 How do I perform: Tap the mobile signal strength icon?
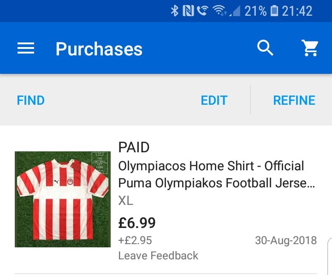(x=235, y=11)
